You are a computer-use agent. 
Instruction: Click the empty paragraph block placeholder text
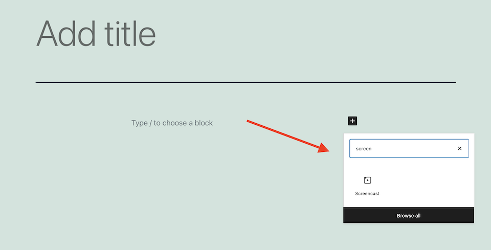point(172,123)
